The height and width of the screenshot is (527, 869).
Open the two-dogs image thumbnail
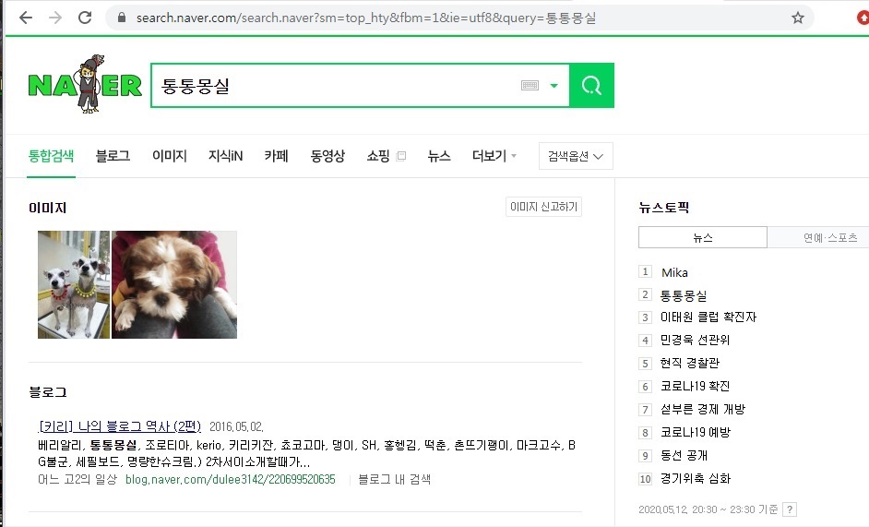(x=74, y=284)
